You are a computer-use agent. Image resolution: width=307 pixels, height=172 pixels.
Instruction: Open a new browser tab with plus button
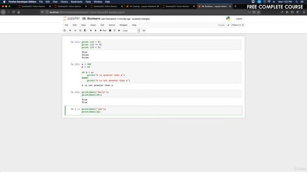tap(236, 6)
